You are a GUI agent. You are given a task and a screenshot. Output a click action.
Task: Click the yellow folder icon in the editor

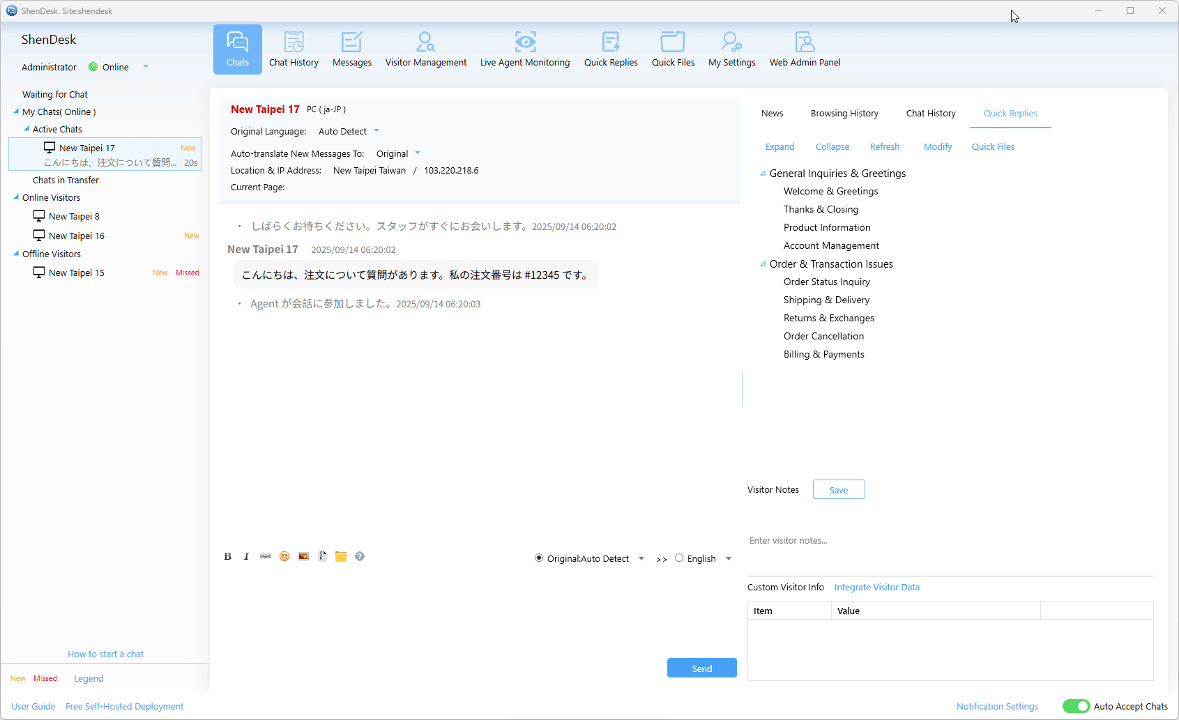point(341,556)
